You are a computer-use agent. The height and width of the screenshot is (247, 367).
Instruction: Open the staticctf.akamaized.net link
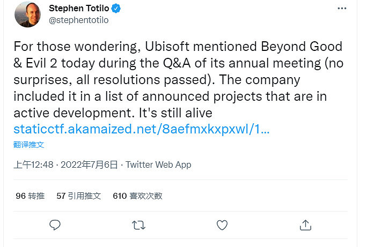coord(141,129)
